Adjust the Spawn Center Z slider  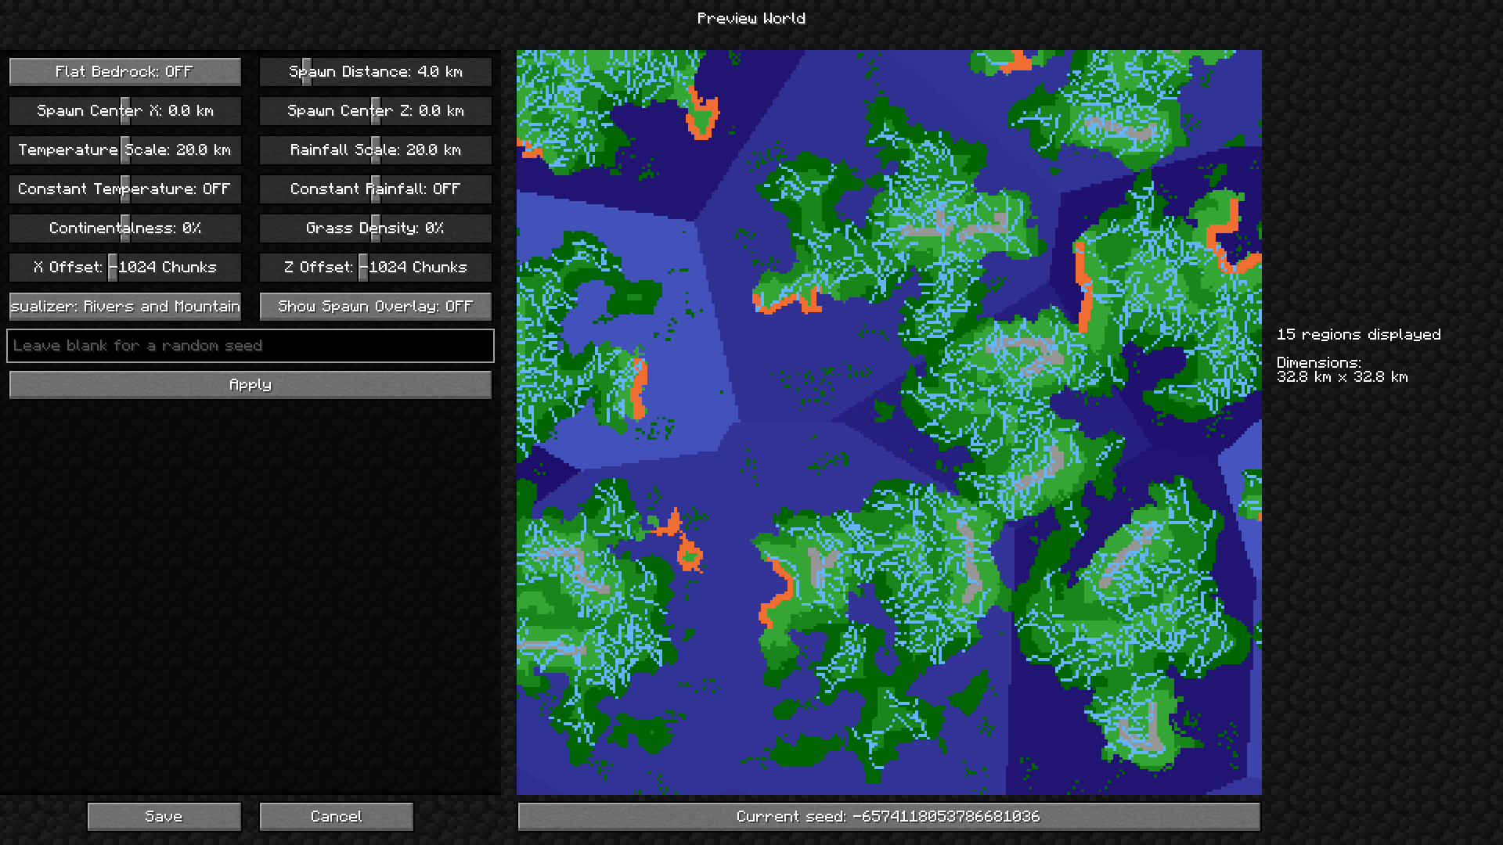374,110
